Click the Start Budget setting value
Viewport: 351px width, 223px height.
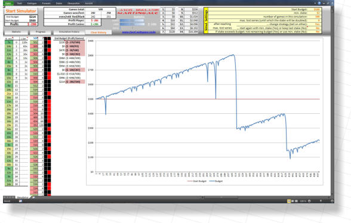[316, 10]
